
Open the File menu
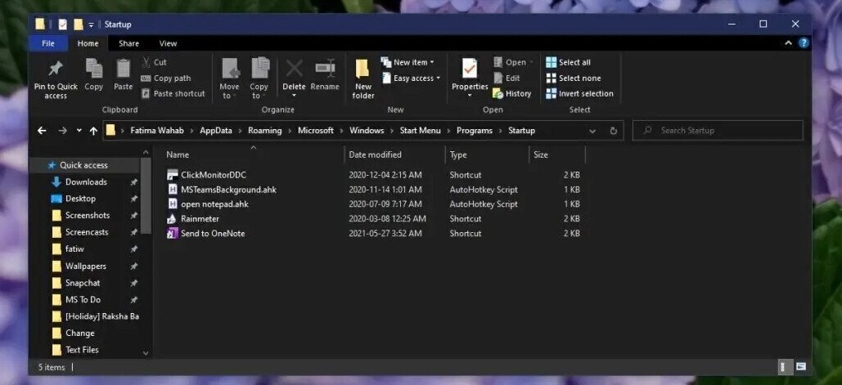pyautogui.click(x=48, y=43)
